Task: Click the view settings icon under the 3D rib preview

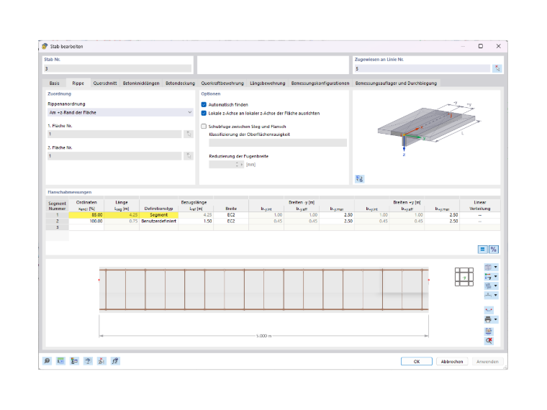Action: coord(359,179)
